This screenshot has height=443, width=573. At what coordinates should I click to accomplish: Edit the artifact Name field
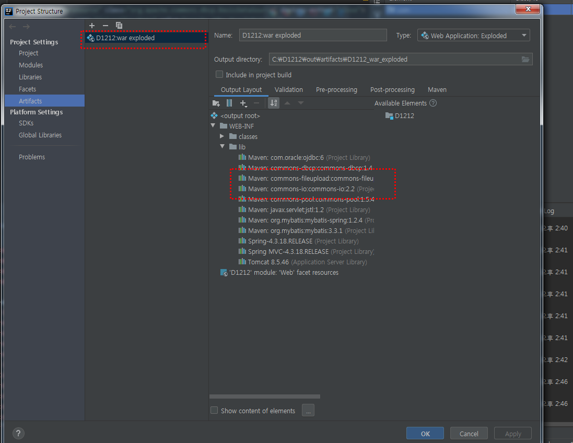(313, 36)
